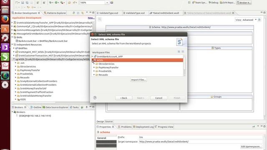Click the Debug bug toolbar icon
This screenshot has height=150, width=267.
(50, 2)
